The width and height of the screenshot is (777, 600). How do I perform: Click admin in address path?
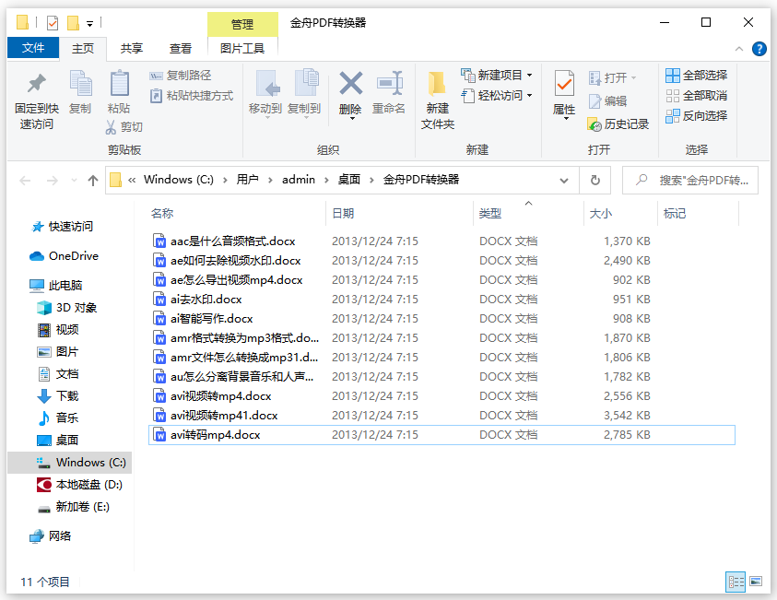(299, 180)
